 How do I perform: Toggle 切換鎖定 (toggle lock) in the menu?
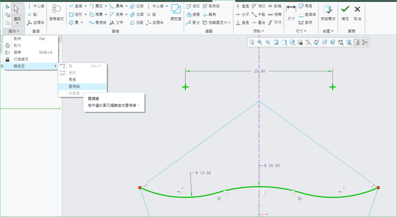click(21, 59)
